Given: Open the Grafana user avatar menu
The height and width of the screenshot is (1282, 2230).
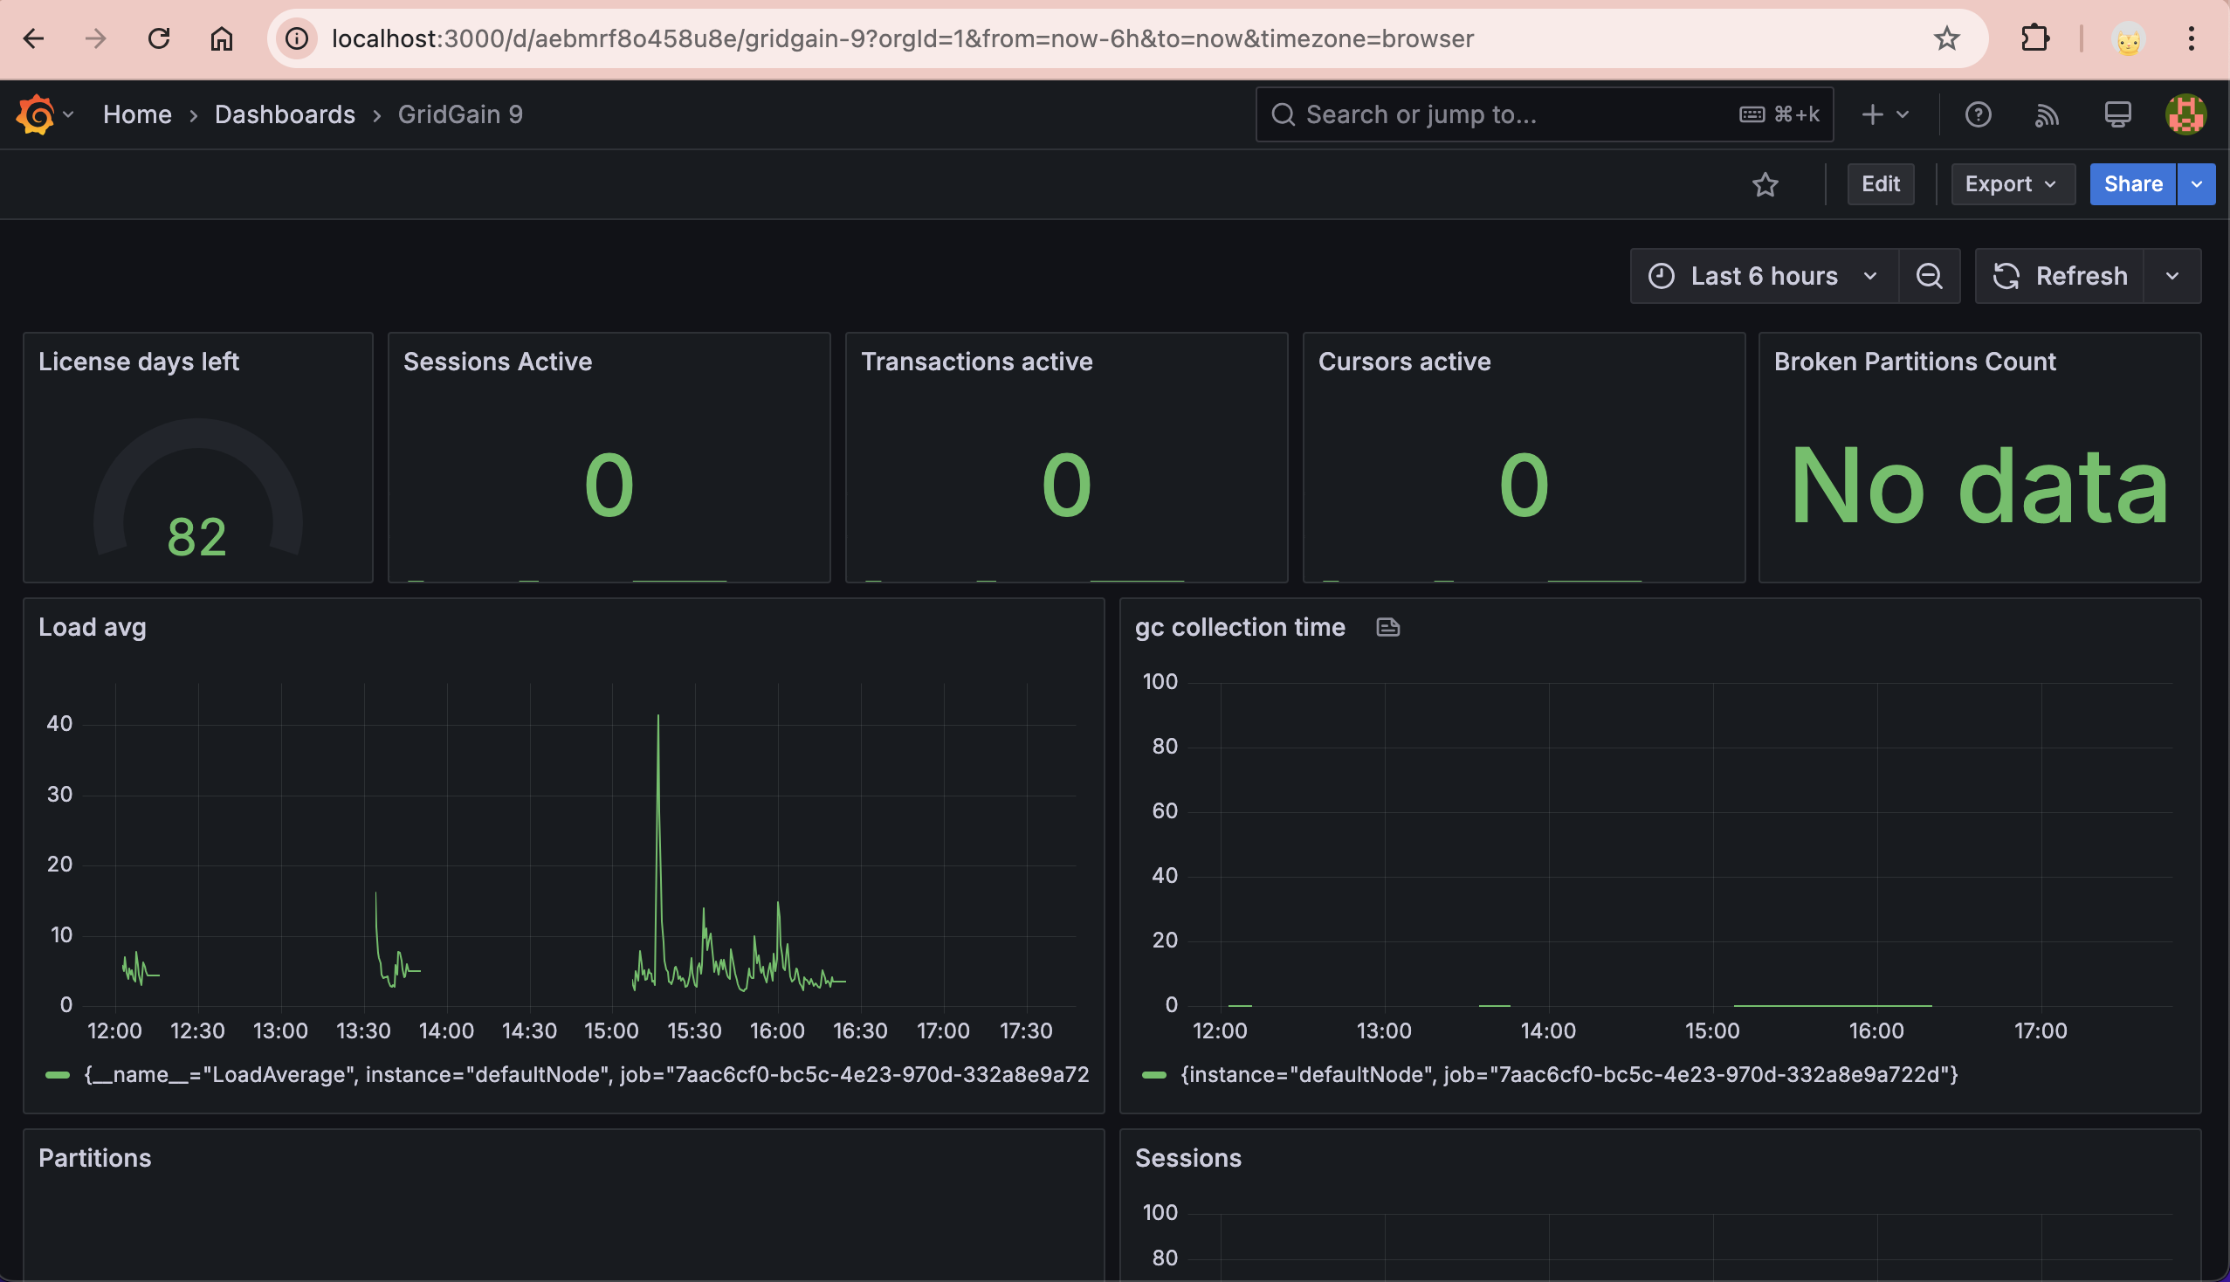Looking at the screenshot, I should click(2185, 114).
